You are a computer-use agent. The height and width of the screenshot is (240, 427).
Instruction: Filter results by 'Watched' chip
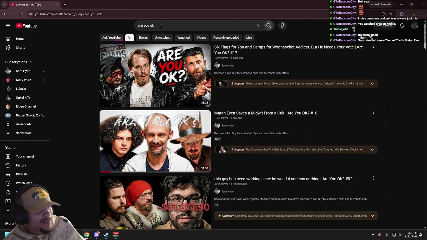point(183,38)
